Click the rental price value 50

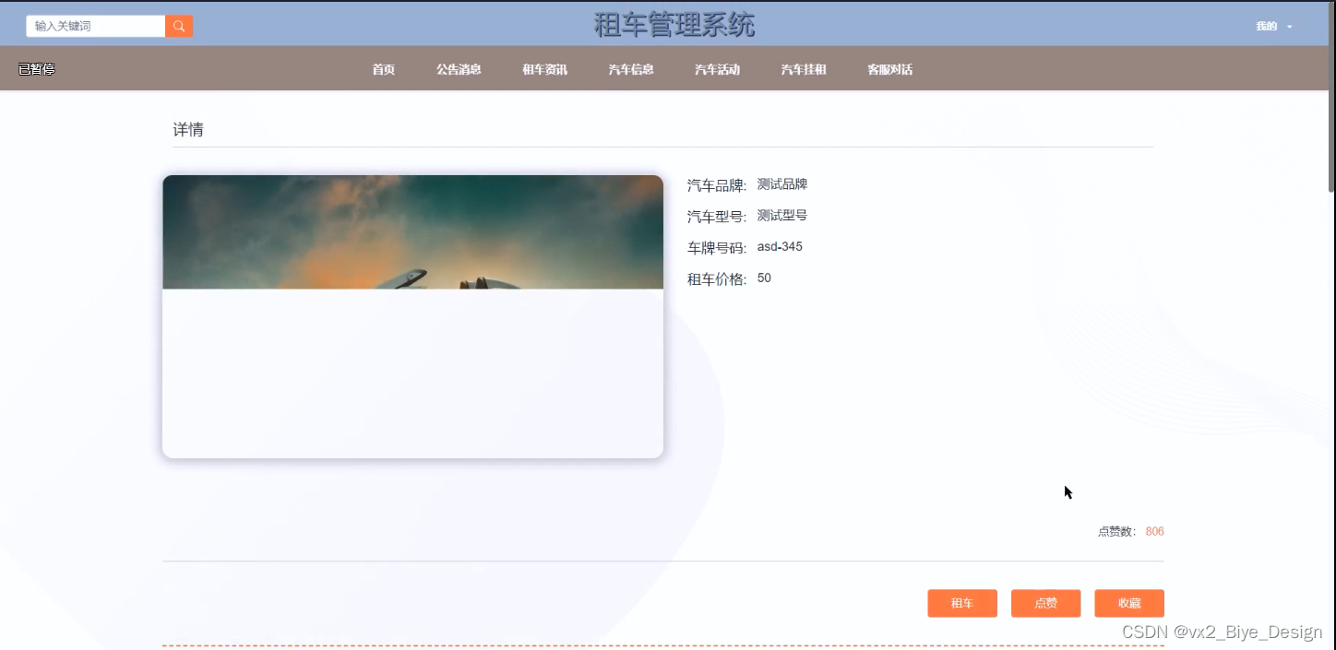coord(764,278)
